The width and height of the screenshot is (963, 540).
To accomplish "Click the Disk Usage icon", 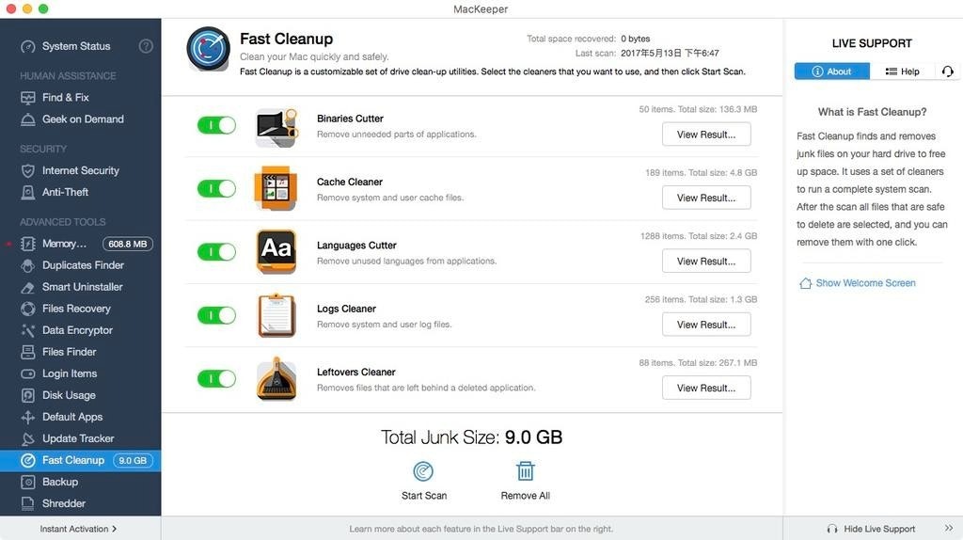I will coord(27,395).
